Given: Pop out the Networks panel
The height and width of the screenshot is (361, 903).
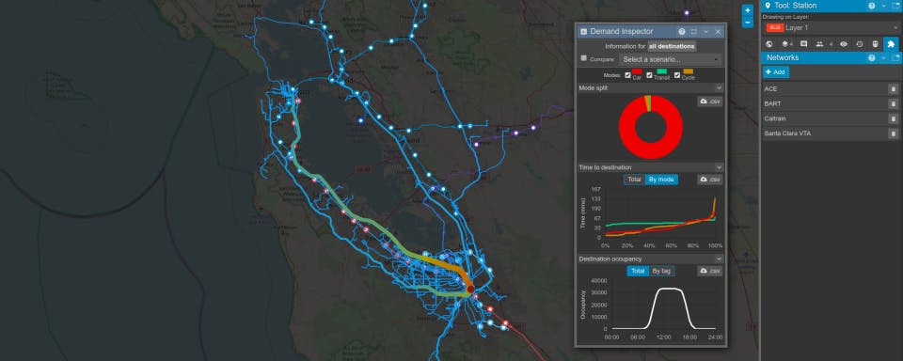Looking at the screenshot, I should 895,58.
